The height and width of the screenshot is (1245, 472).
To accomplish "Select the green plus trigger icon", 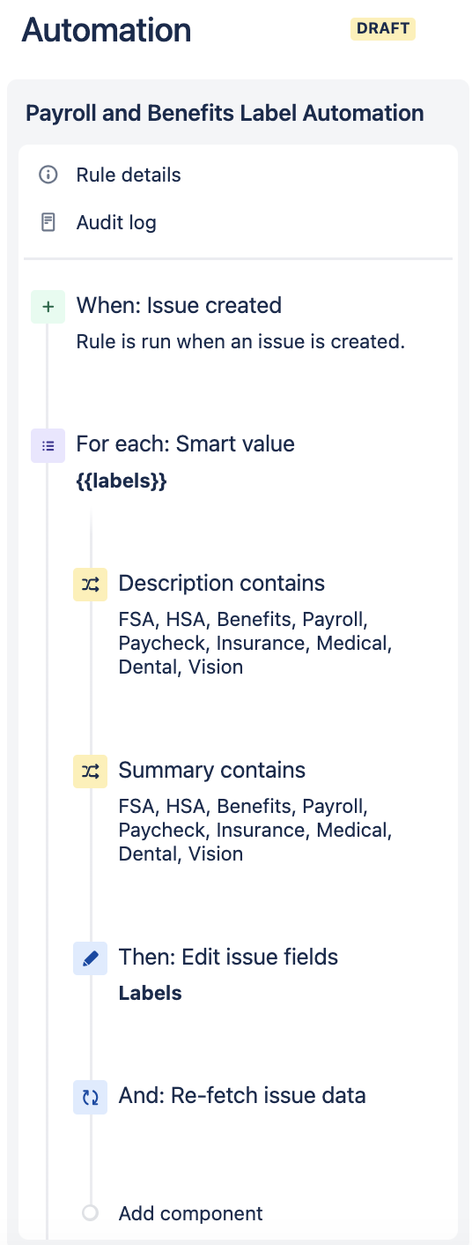I will [48, 307].
